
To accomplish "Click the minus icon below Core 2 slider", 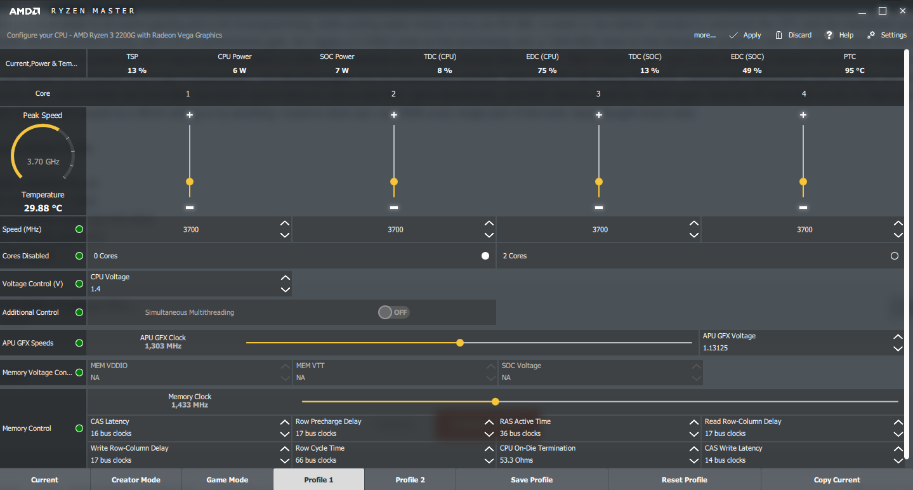I will click(x=394, y=208).
